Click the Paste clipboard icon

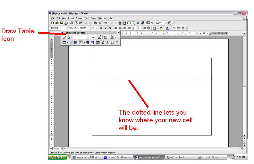(95, 23)
